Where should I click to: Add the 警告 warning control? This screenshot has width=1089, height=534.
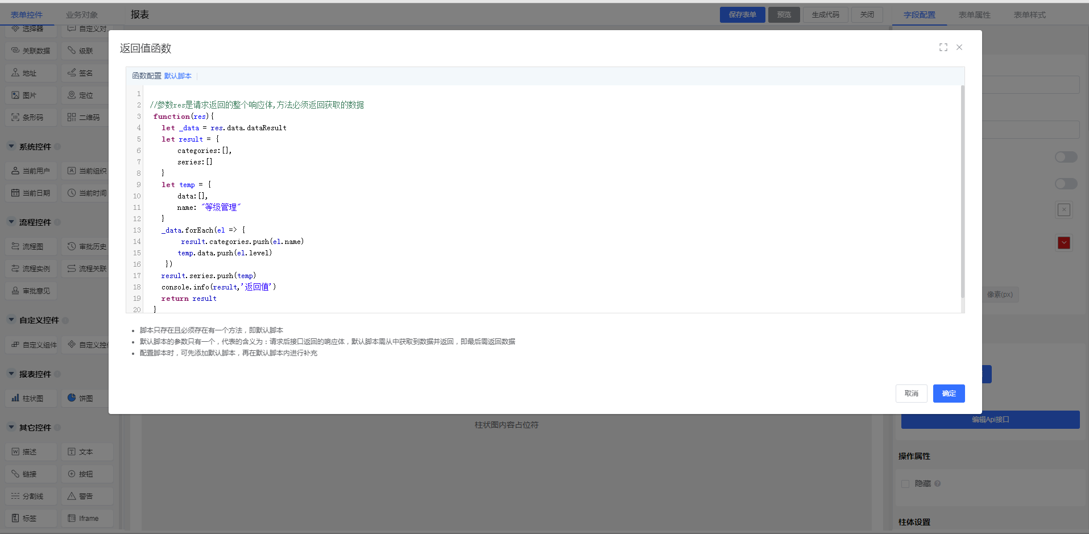85,496
